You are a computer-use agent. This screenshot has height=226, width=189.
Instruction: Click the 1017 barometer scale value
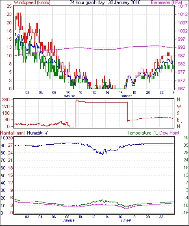click(x=183, y=6)
